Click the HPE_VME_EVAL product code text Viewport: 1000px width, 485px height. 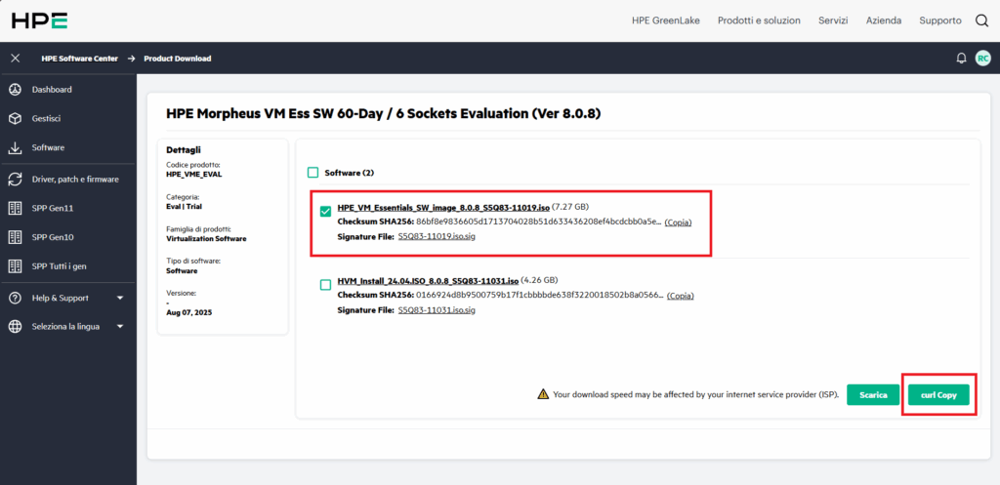(x=194, y=174)
